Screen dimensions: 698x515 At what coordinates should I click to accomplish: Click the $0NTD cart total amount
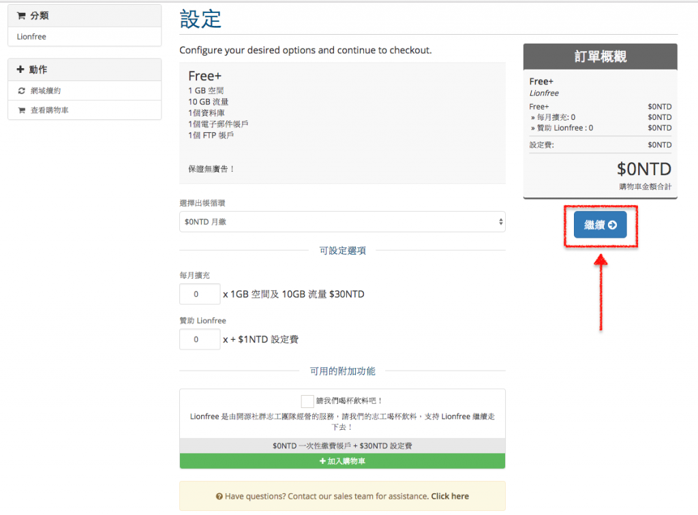pos(643,169)
